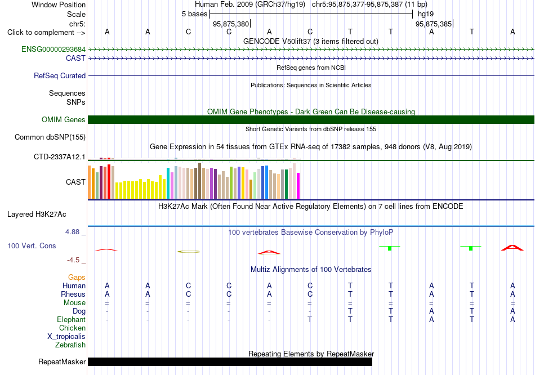The width and height of the screenshot is (535, 375).
Task: Click the OMIM Genes track label
Action: 63,120
